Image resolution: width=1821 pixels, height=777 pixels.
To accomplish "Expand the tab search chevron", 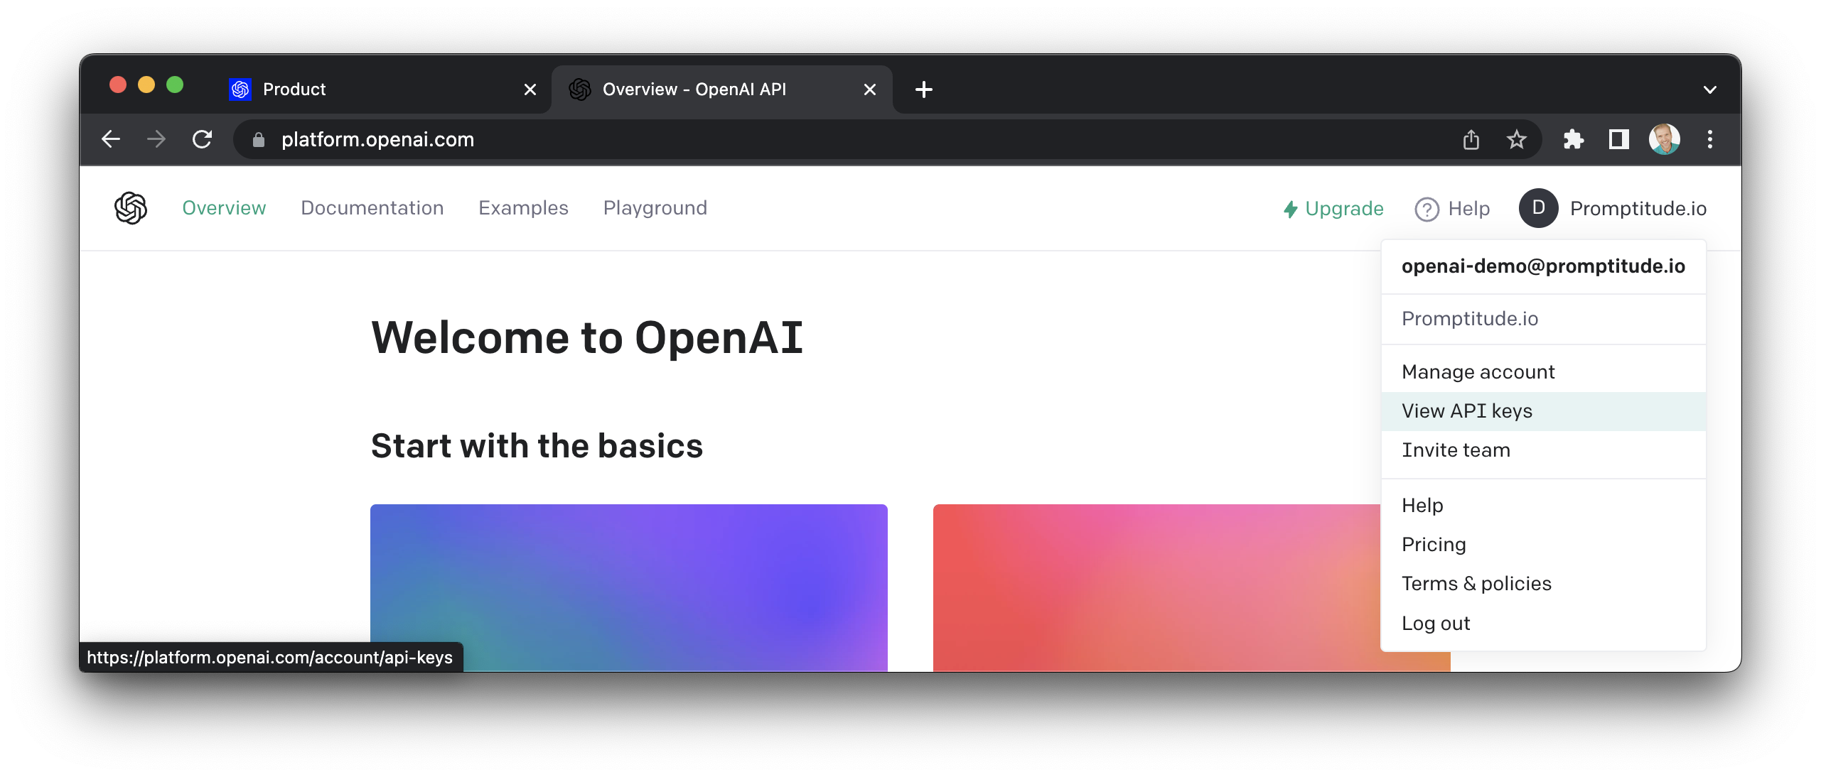I will [1709, 89].
